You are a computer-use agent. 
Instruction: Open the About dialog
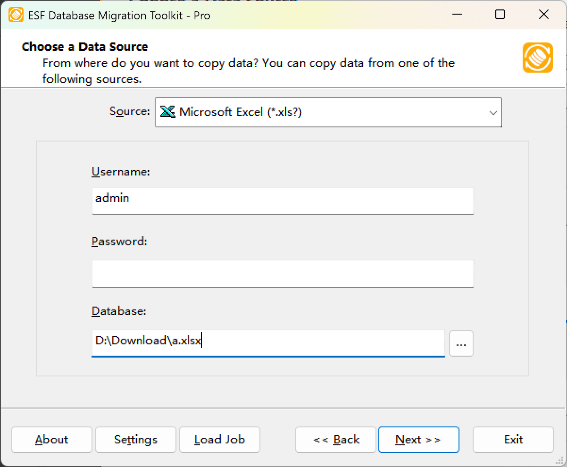pyautogui.click(x=51, y=439)
